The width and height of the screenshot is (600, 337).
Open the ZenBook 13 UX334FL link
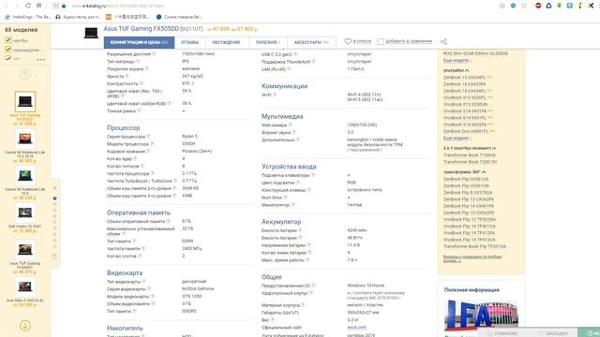[464, 78]
